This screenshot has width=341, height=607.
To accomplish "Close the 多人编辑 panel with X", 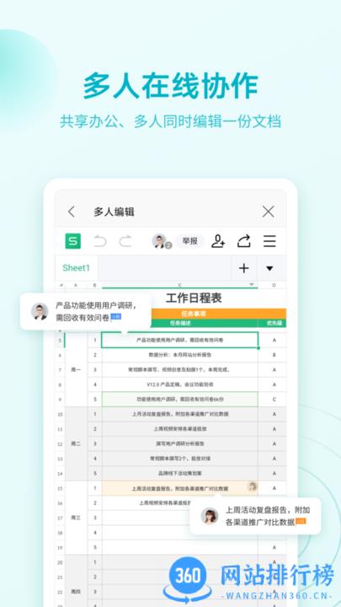I will click(x=268, y=212).
